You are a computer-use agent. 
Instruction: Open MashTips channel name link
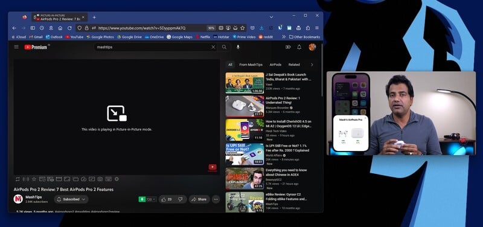tap(34, 197)
